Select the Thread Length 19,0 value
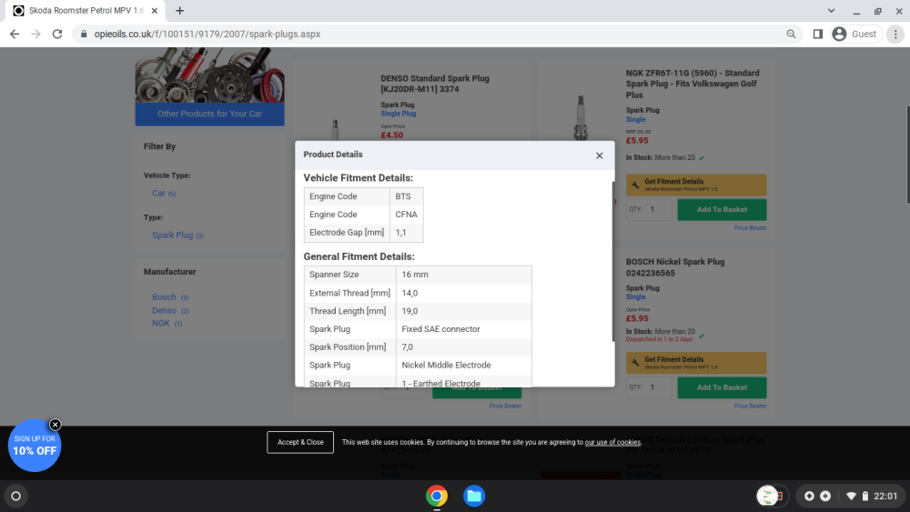This screenshot has height=512, width=910. click(x=464, y=311)
